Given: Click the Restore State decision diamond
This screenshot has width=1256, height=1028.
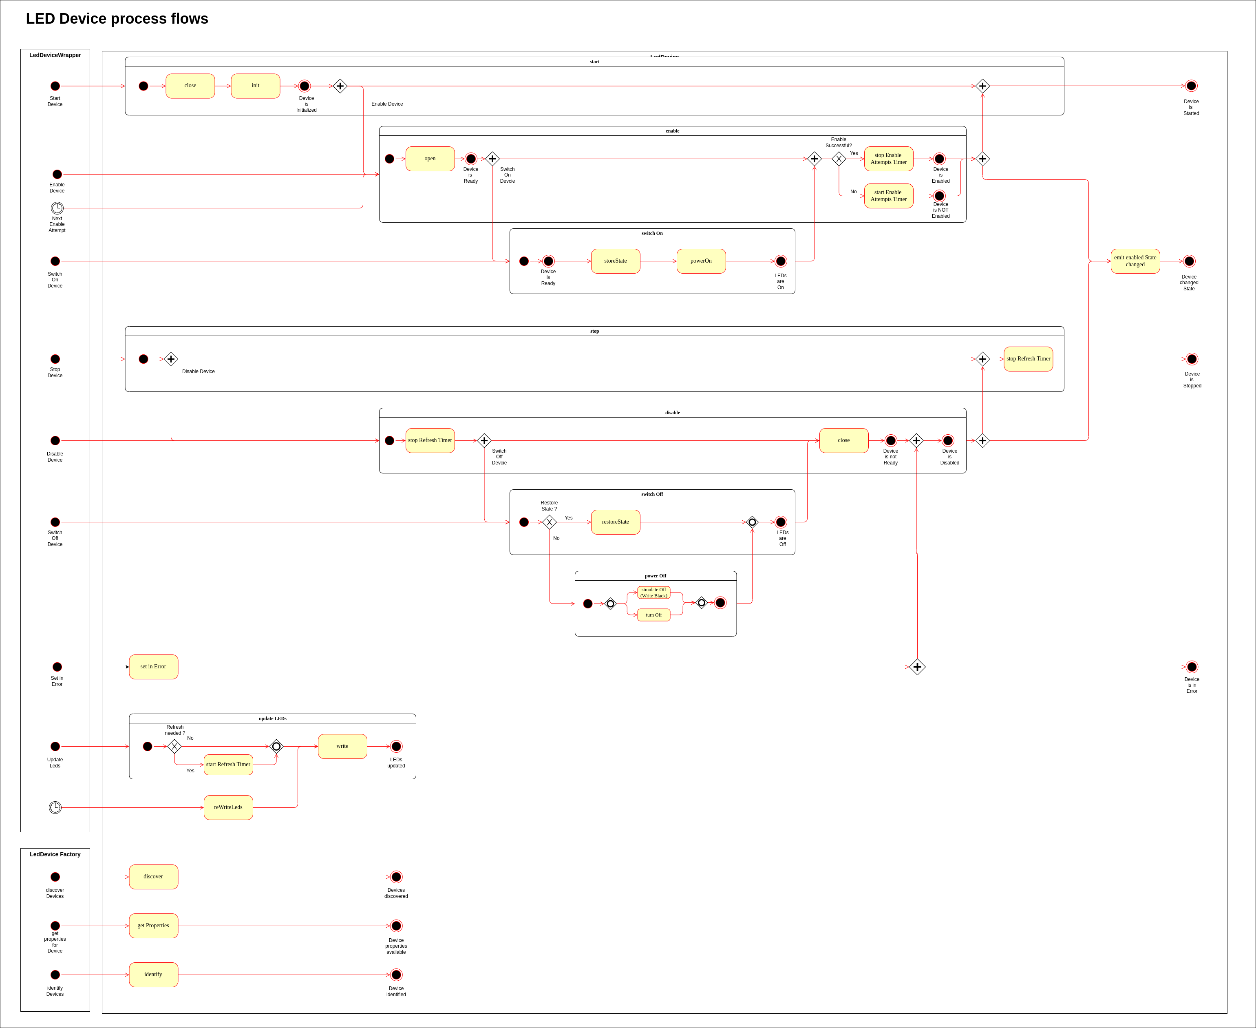Looking at the screenshot, I should (x=549, y=522).
